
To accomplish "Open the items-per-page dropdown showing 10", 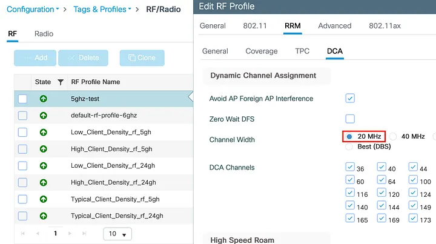I will click(x=117, y=234).
